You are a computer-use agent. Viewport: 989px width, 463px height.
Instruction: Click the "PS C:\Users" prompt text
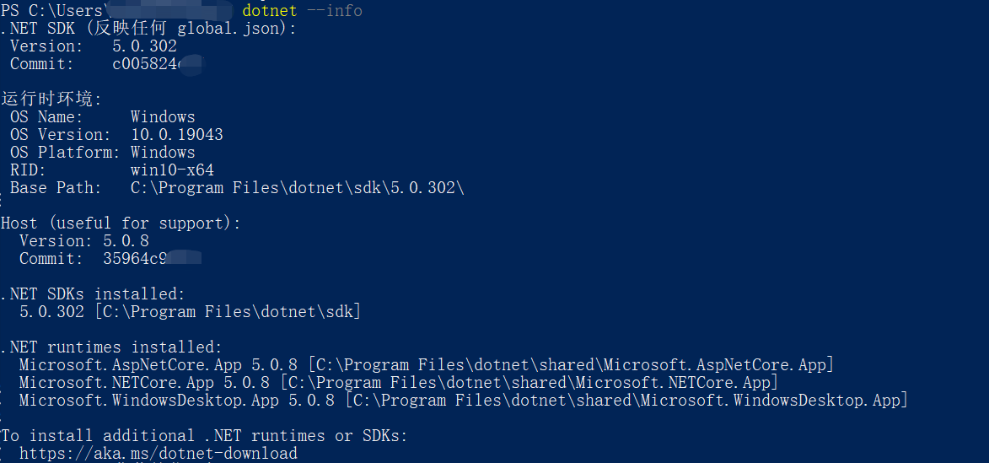52,11
